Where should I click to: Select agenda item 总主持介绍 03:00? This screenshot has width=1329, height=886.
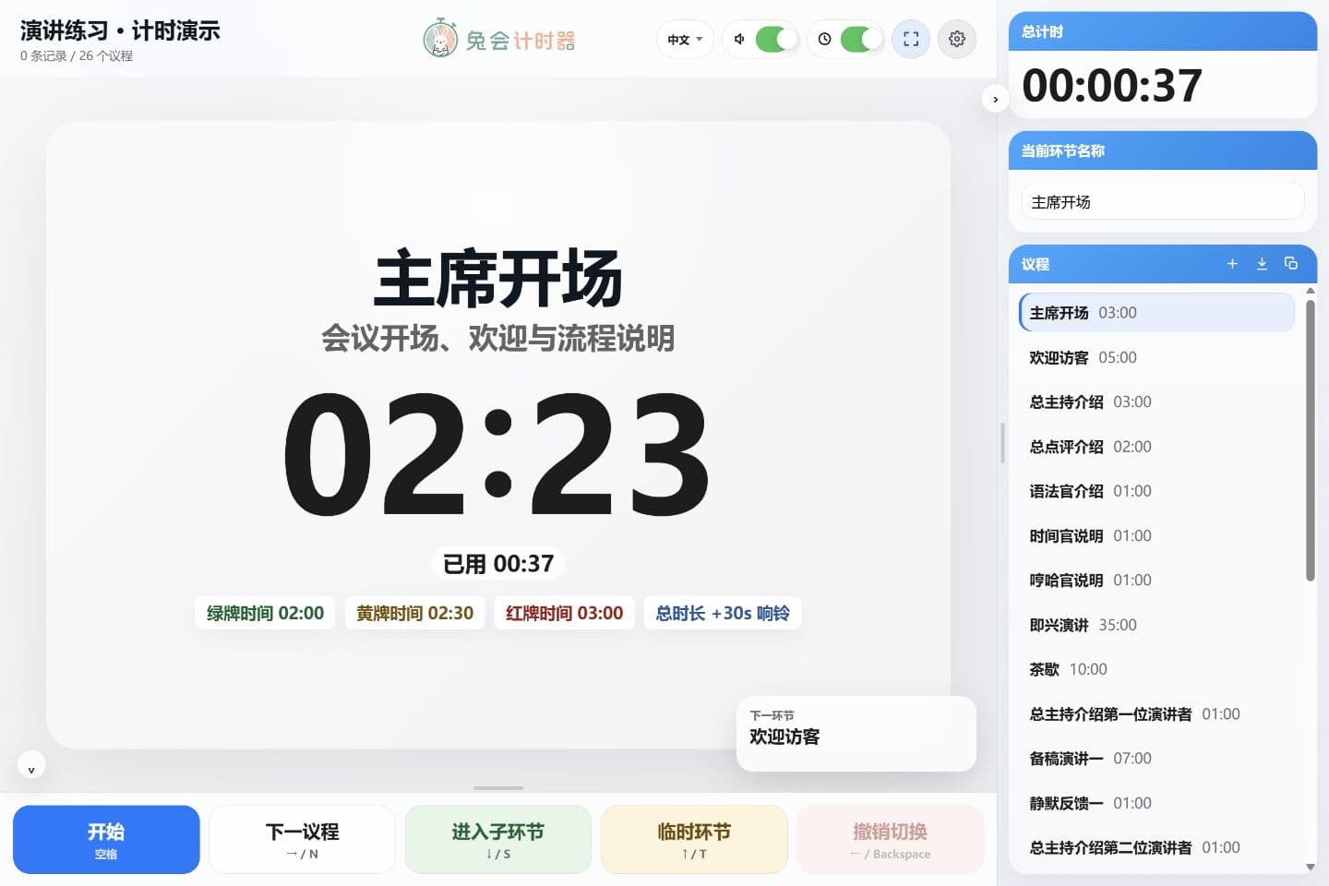pyautogui.click(x=1156, y=401)
